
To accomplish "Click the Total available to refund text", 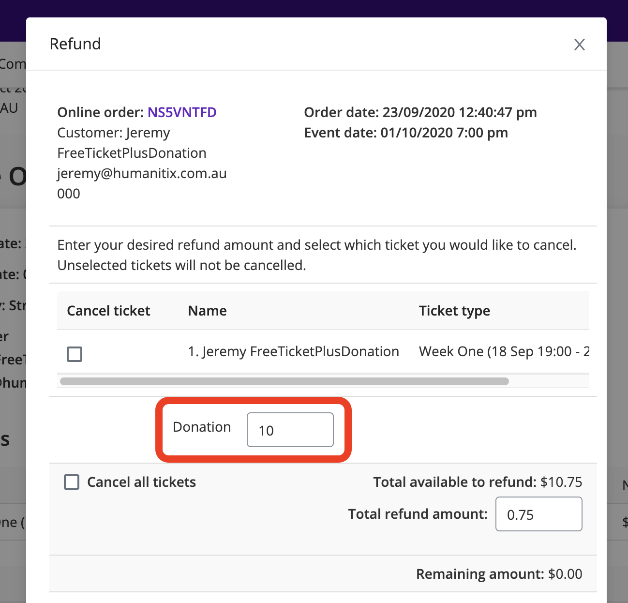I will (478, 482).
